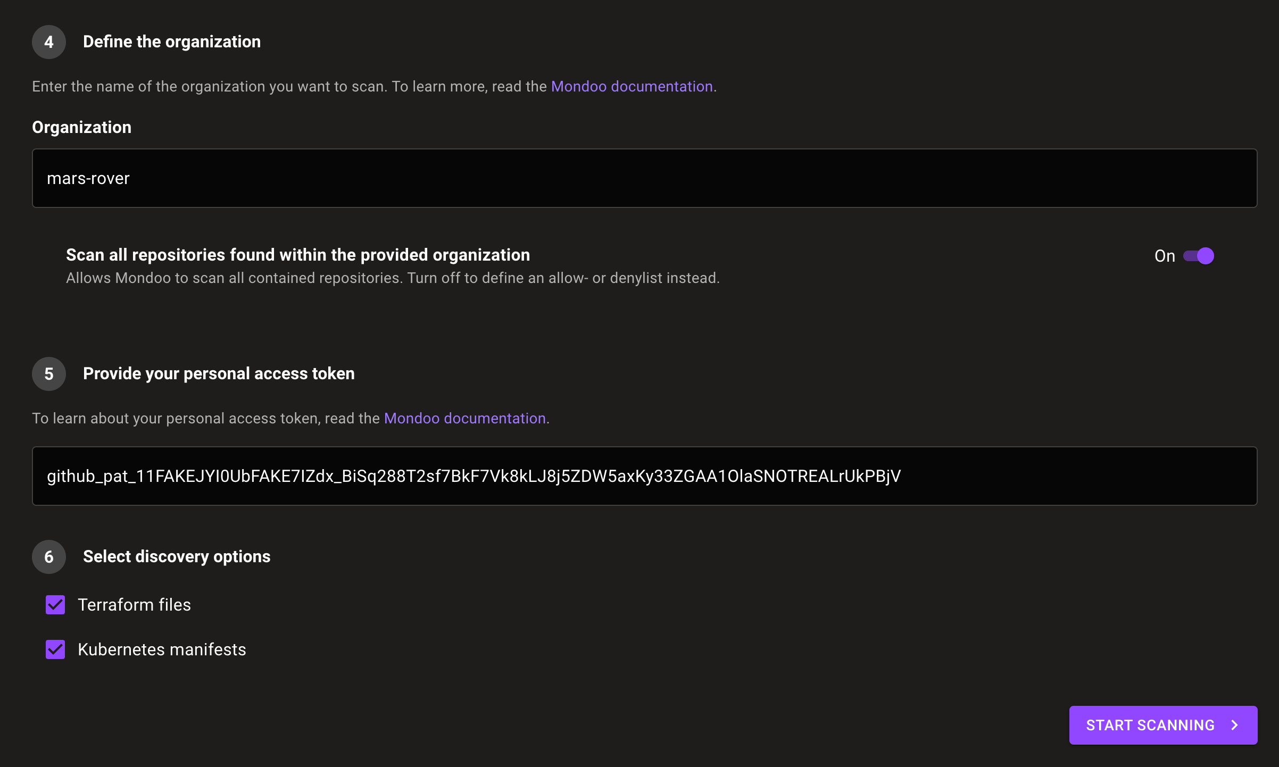The height and width of the screenshot is (767, 1279).
Task: Click the chevron arrow inside Start Scanning
Action: pyautogui.click(x=1234, y=725)
